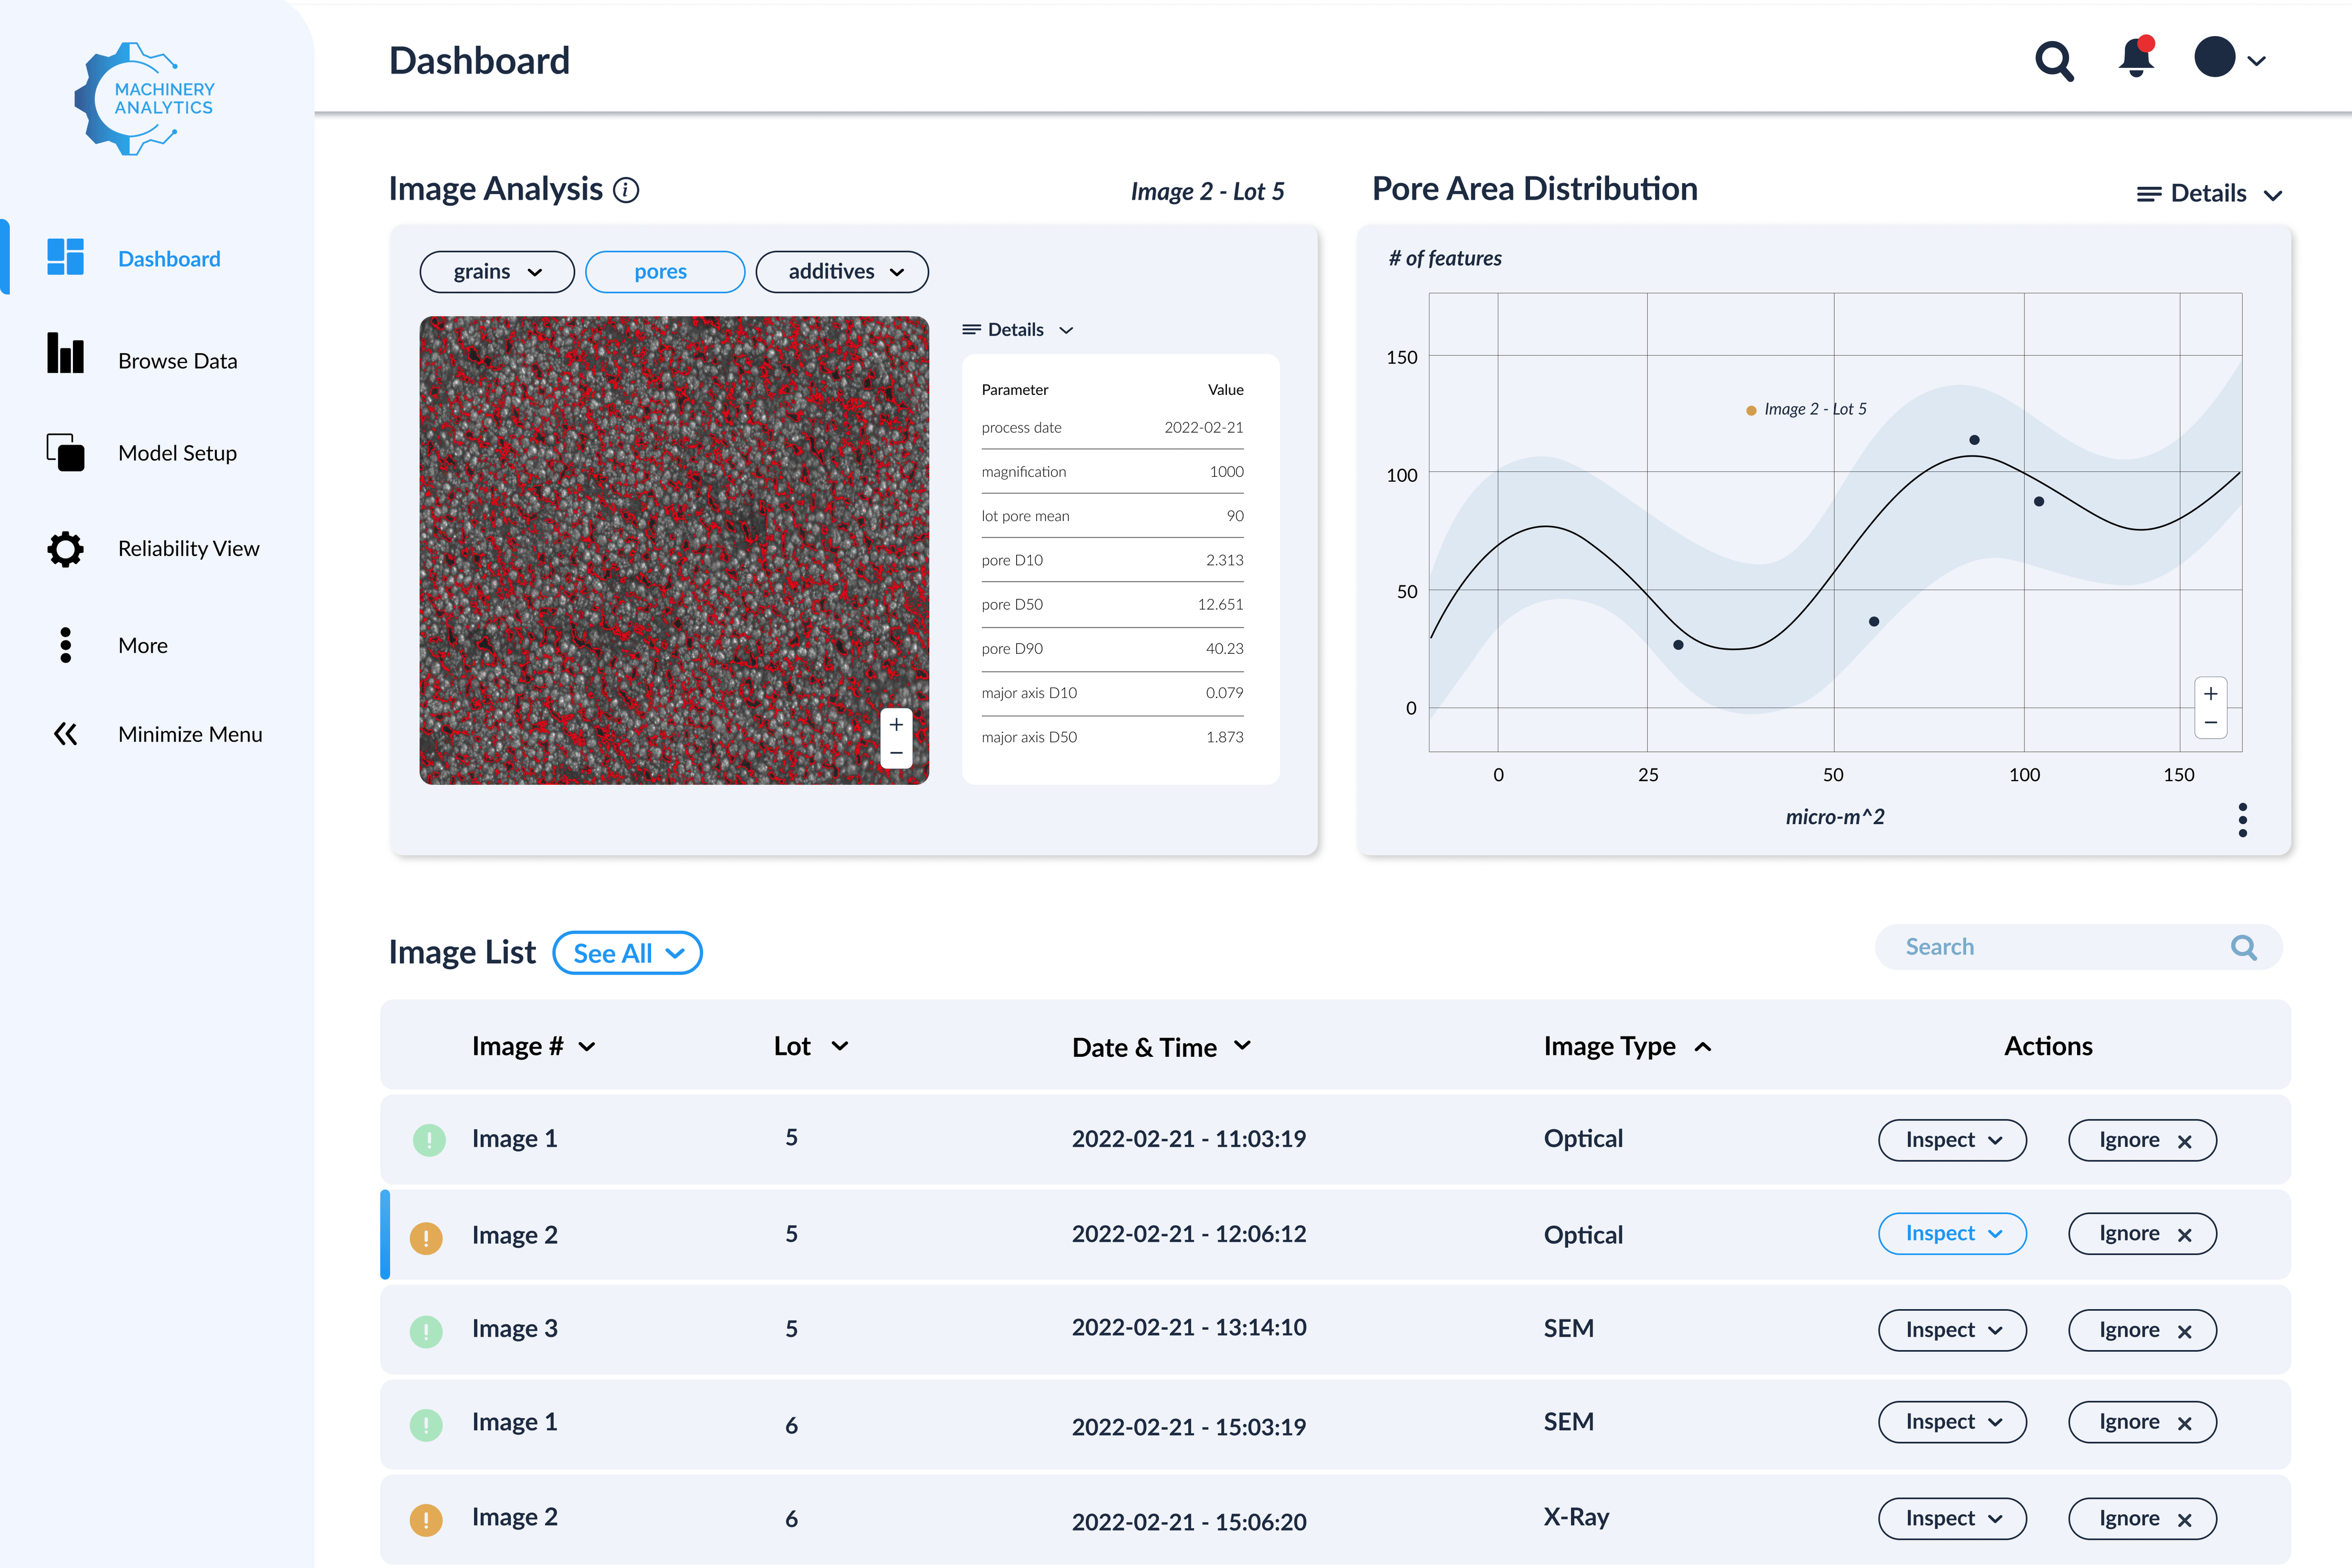Viewport: 2352px width, 1568px height.
Task: Zoom in on the pore analysis image
Action: 895,724
